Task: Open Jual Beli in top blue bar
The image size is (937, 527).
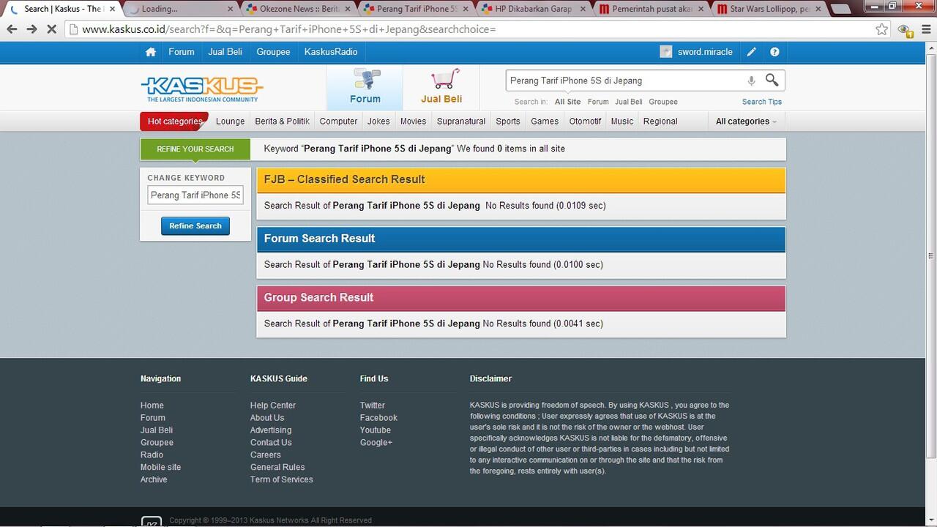Action: click(x=225, y=52)
